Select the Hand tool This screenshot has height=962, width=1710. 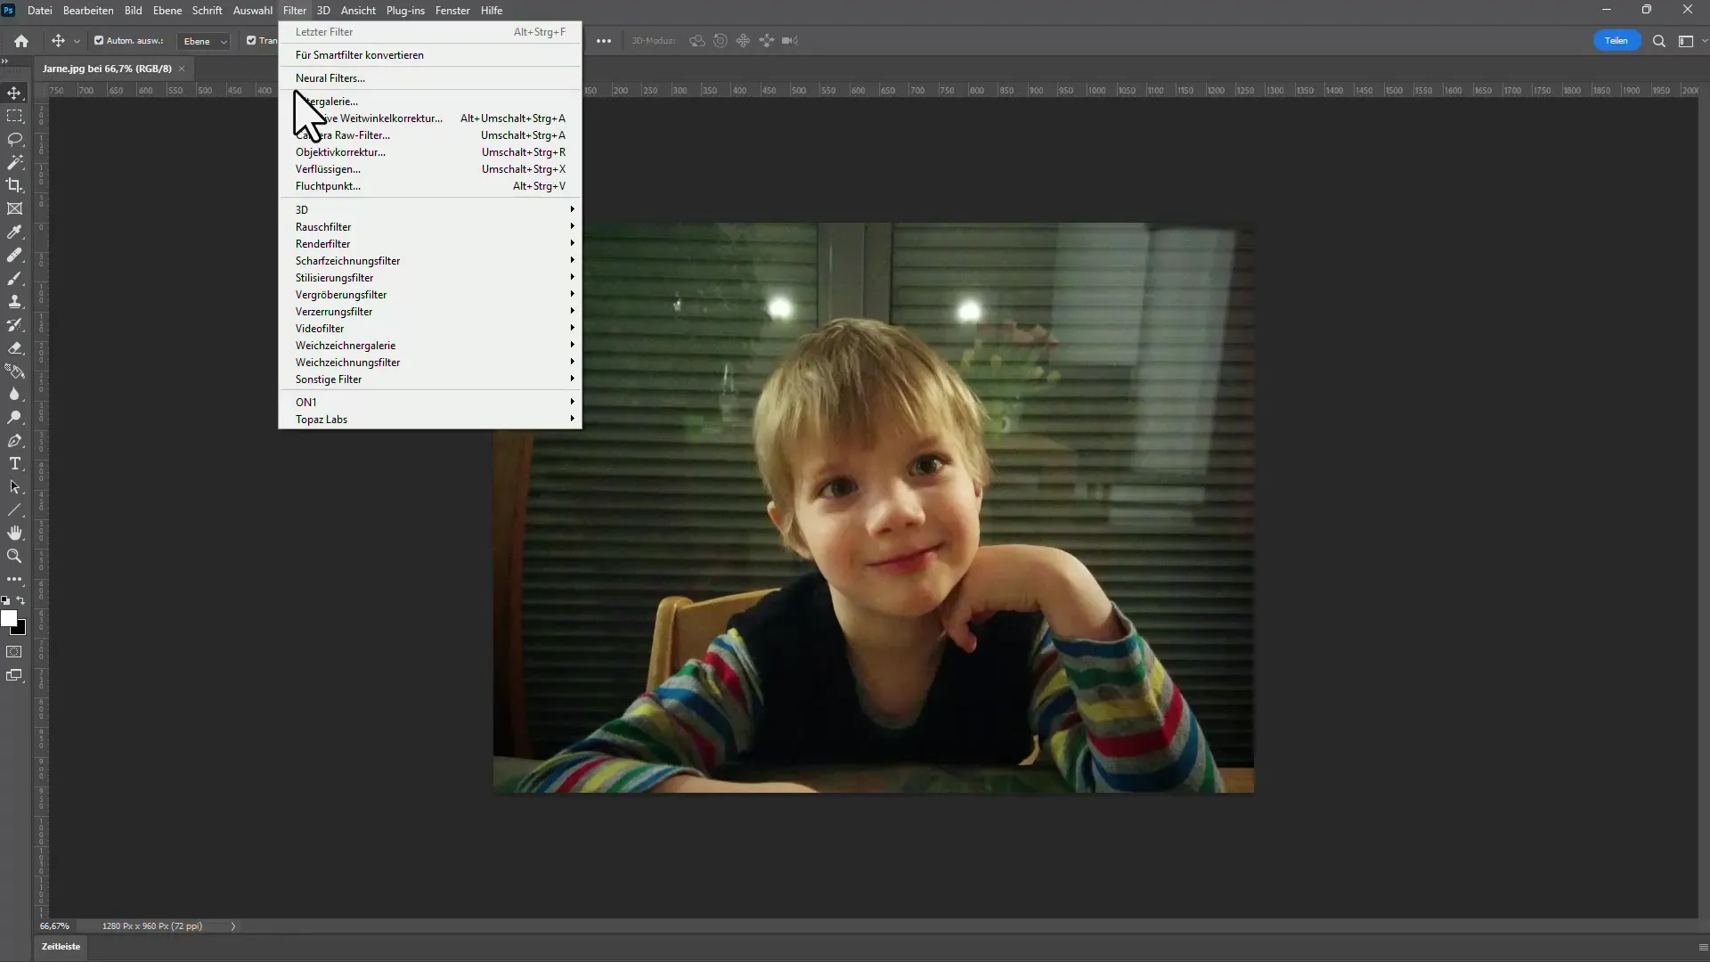tap(14, 533)
